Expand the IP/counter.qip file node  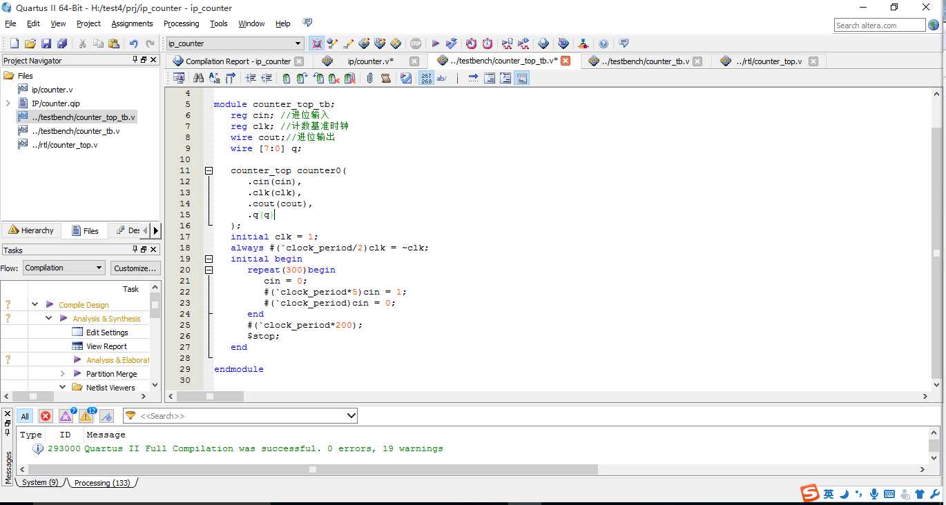point(8,103)
